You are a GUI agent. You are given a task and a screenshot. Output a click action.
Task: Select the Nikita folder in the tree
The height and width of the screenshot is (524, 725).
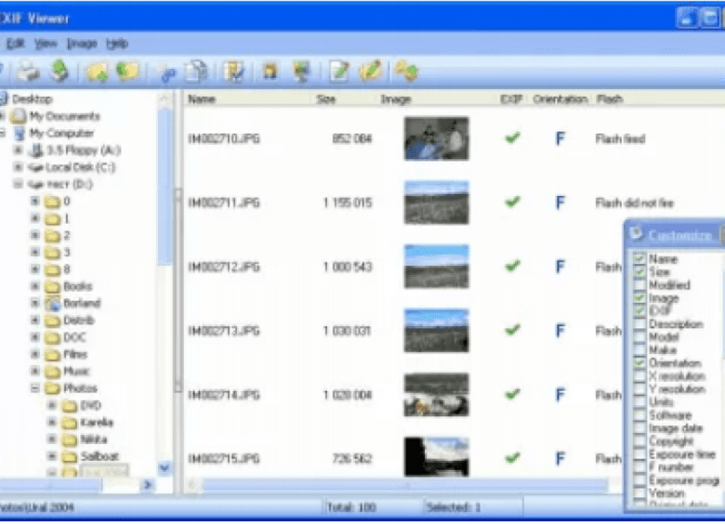[94, 439]
